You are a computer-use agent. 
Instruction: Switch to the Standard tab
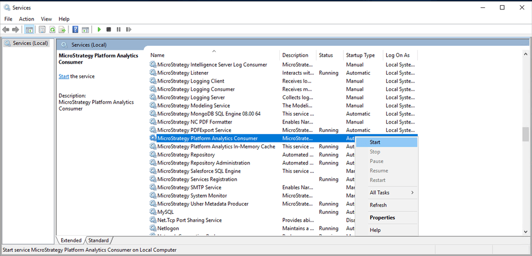click(98, 240)
